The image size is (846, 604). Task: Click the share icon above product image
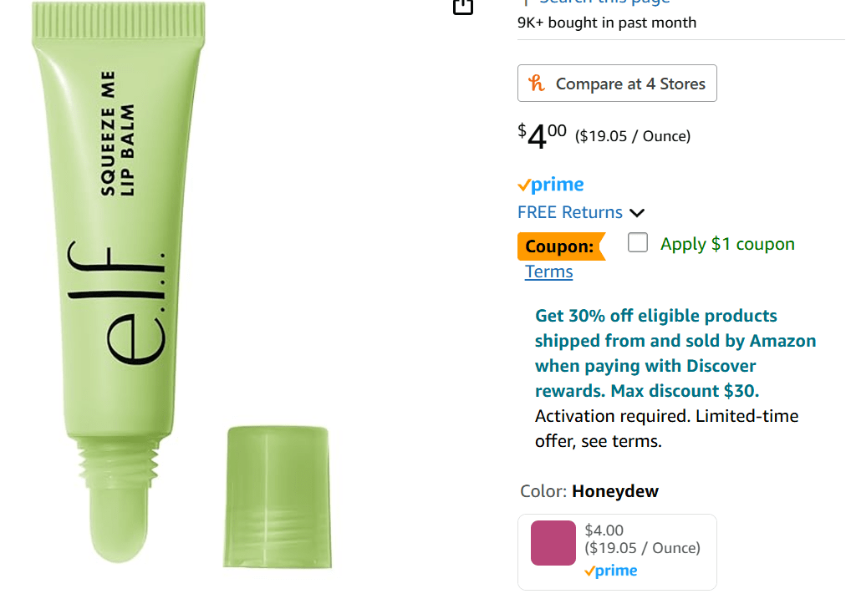(x=463, y=6)
